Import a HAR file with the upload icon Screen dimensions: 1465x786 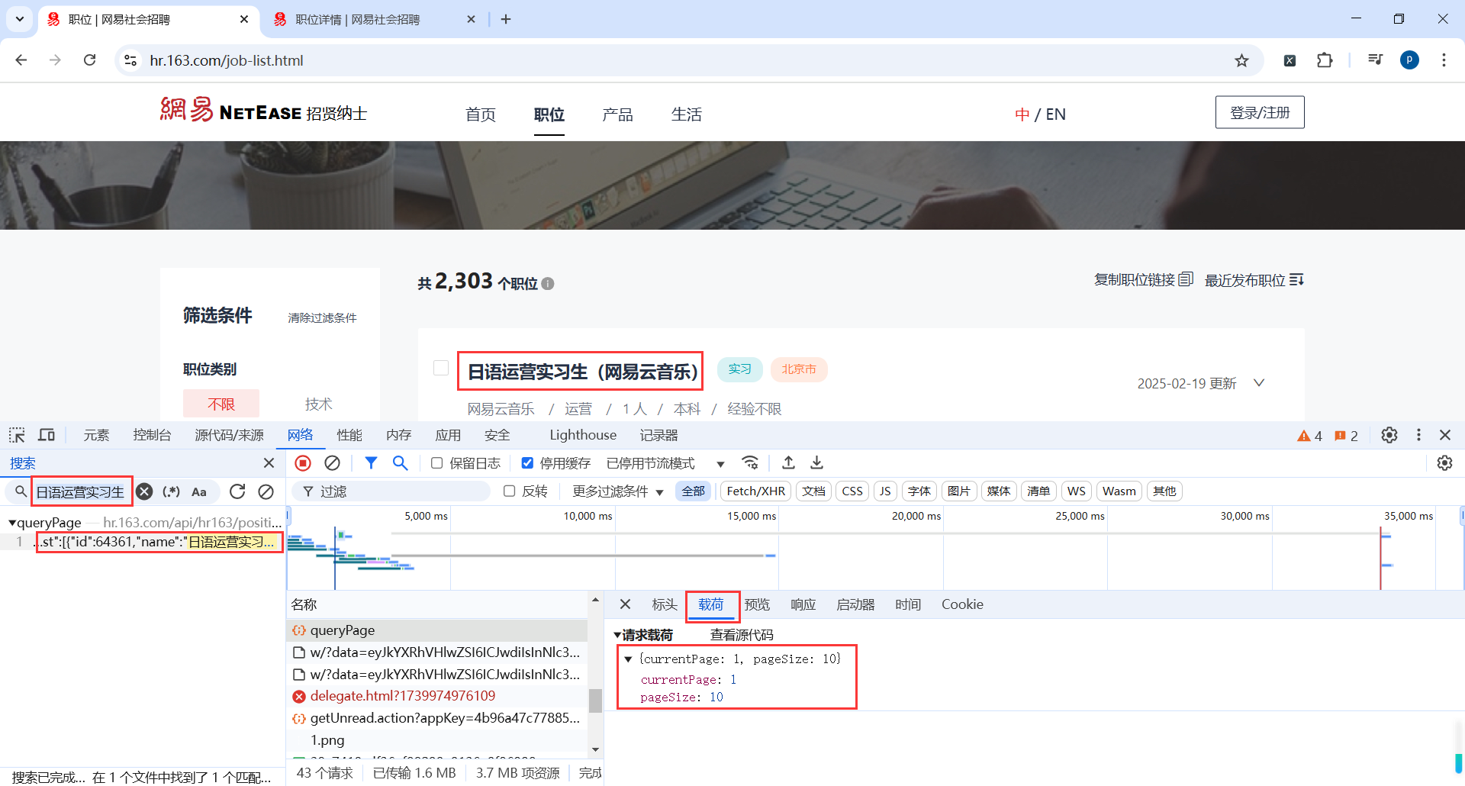tap(789, 463)
